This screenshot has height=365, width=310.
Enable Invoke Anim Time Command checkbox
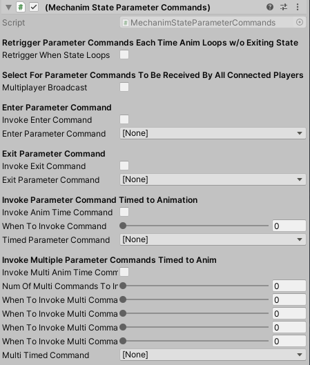pyautogui.click(x=124, y=212)
